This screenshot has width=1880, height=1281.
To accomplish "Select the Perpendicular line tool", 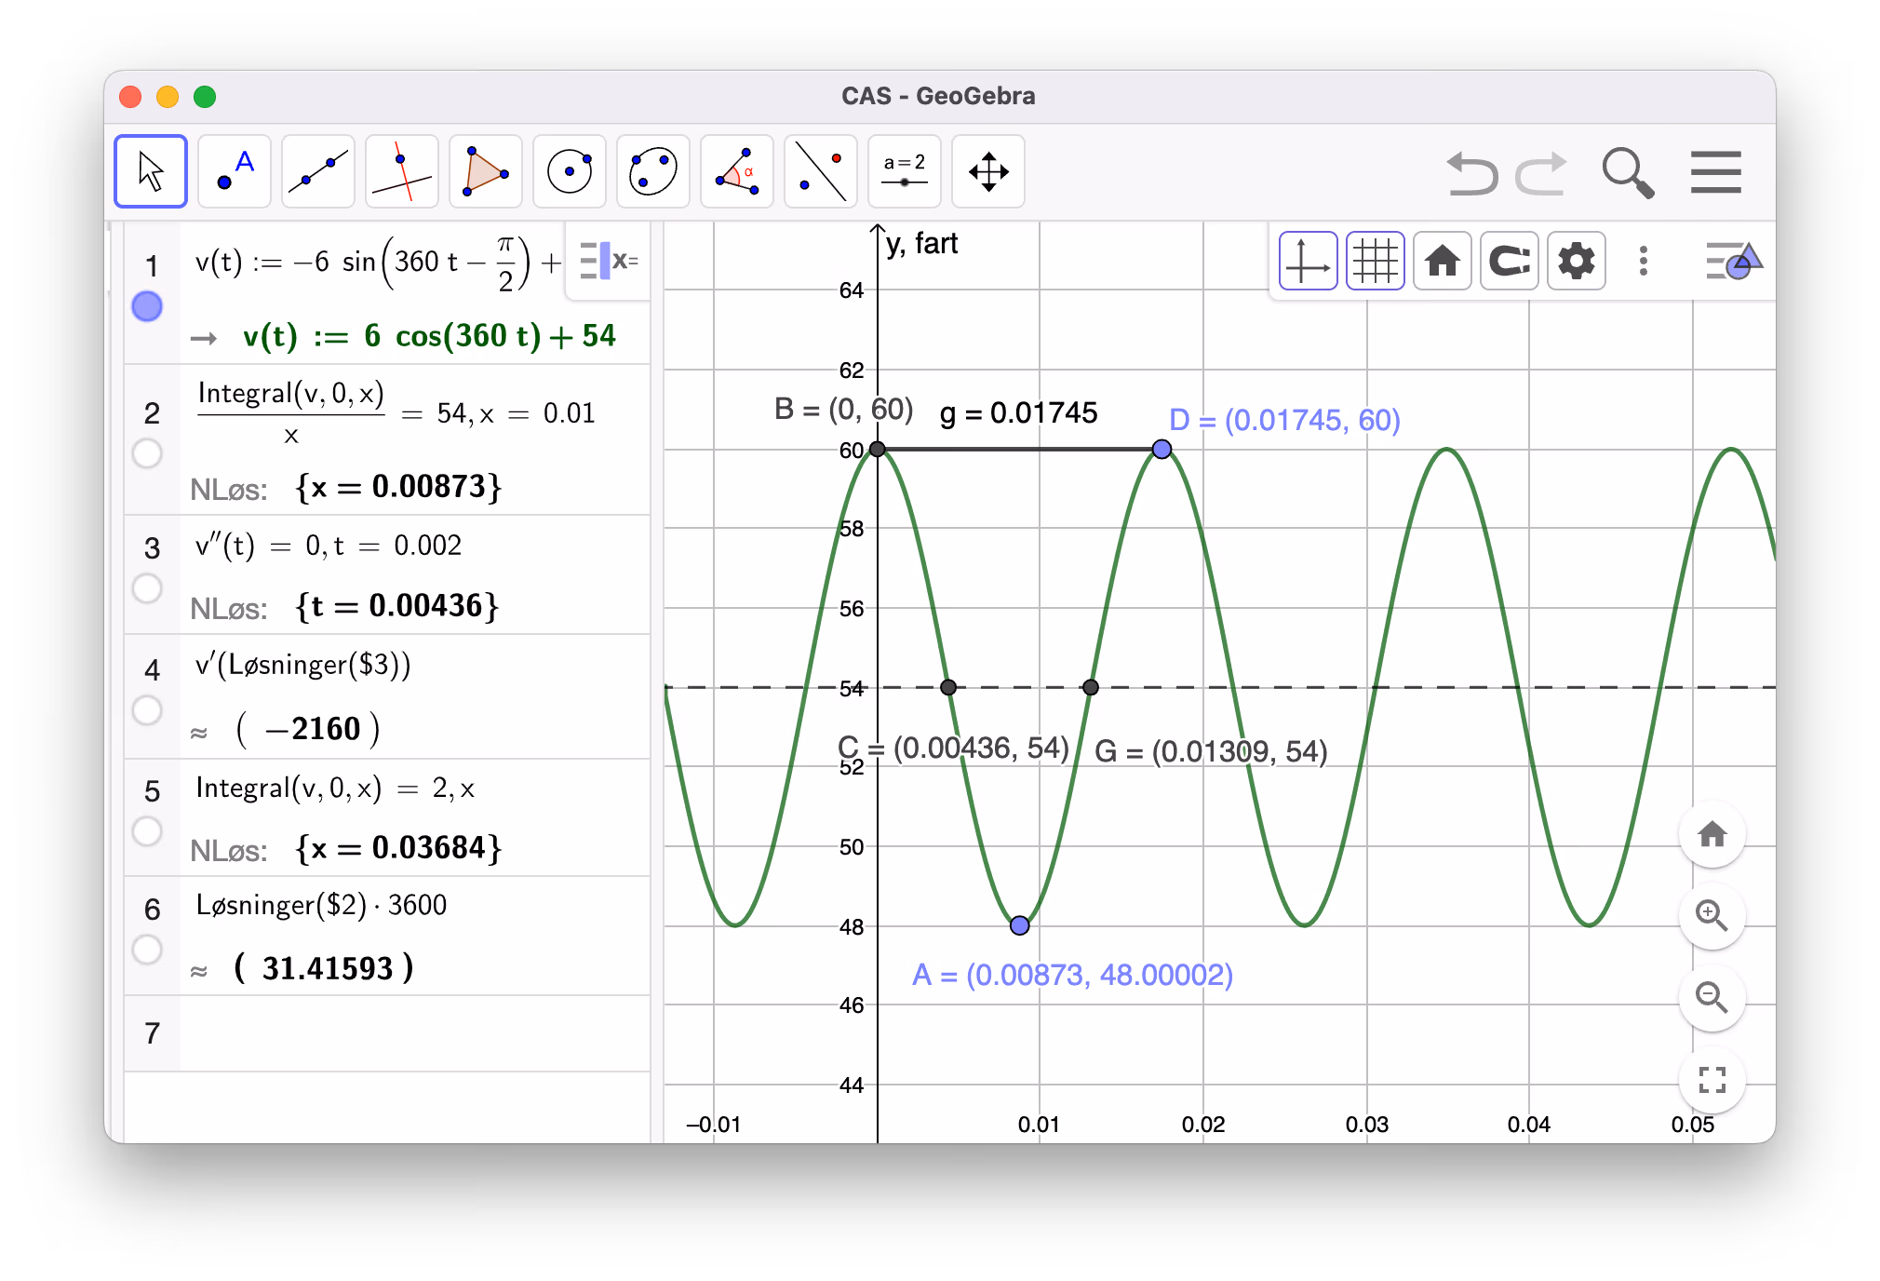I will pos(402,171).
